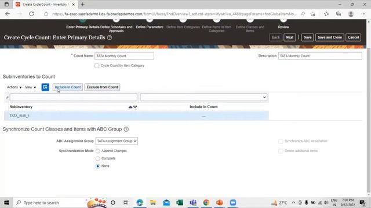
Task: Click the Query By Example filter icon
Action: point(45,87)
